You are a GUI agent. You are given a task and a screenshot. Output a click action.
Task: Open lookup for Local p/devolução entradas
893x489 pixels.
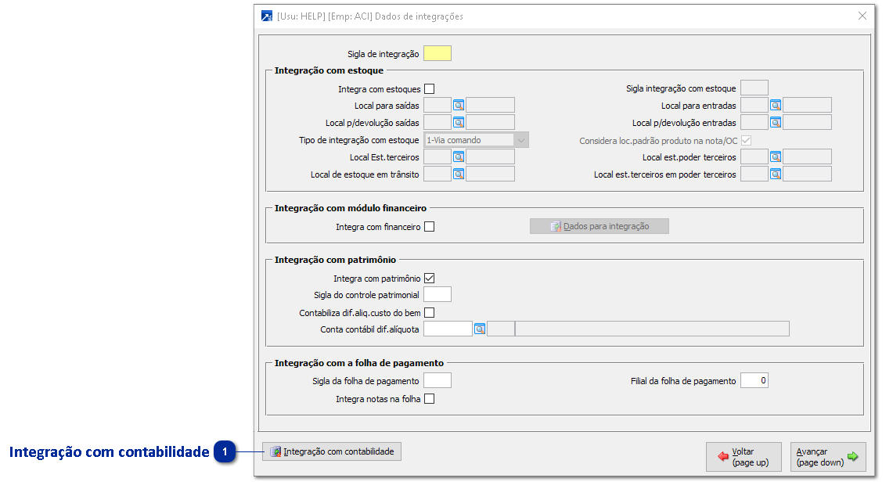click(775, 122)
